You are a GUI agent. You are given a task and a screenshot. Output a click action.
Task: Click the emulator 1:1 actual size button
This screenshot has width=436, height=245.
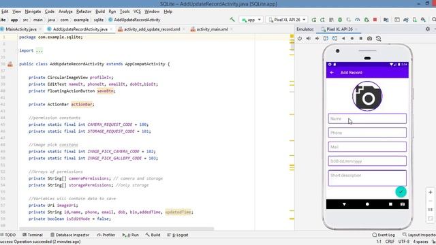pos(430,210)
